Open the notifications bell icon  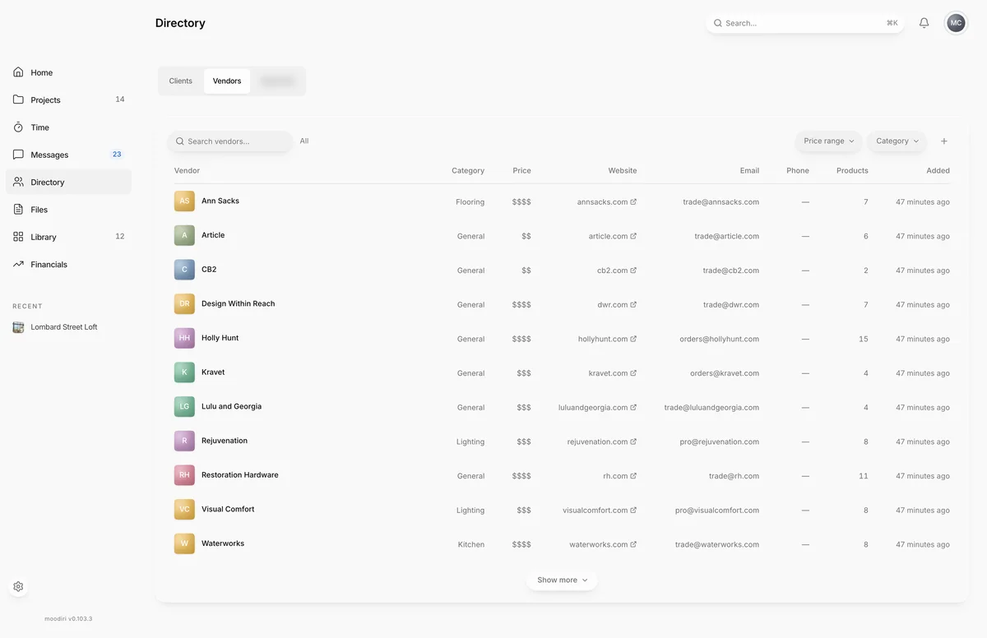924,23
